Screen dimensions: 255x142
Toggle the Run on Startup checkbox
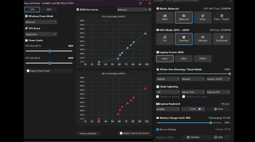tap(158, 130)
